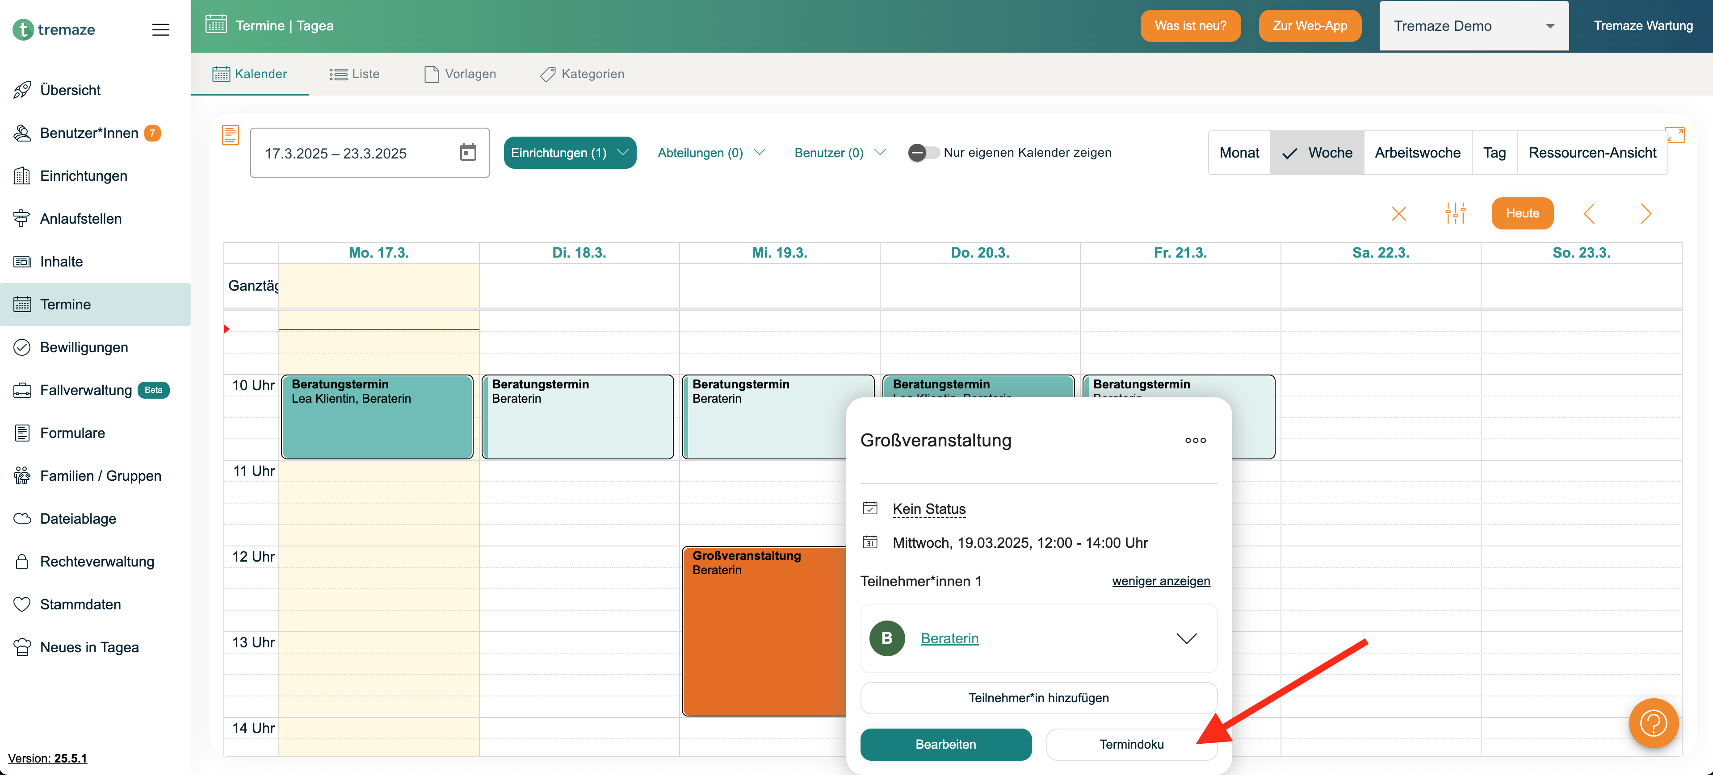Screen dimensions: 1713x775
Task: Switch to Arbeitswoche view
Action: (1418, 153)
